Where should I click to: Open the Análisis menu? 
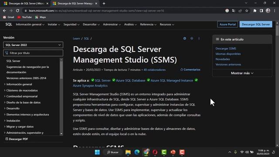coord(130,24)
